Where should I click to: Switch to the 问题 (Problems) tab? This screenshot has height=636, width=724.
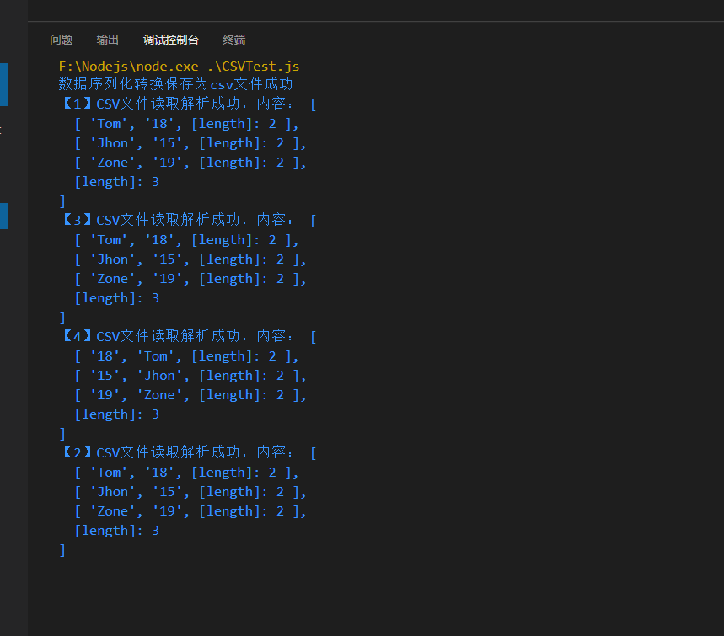point(61,40)
